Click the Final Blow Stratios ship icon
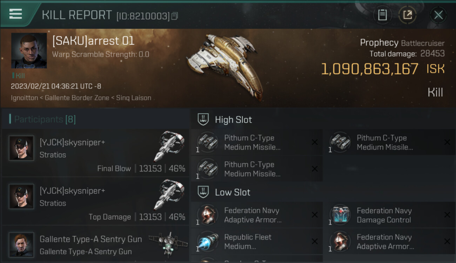 [x=169, y=146]
